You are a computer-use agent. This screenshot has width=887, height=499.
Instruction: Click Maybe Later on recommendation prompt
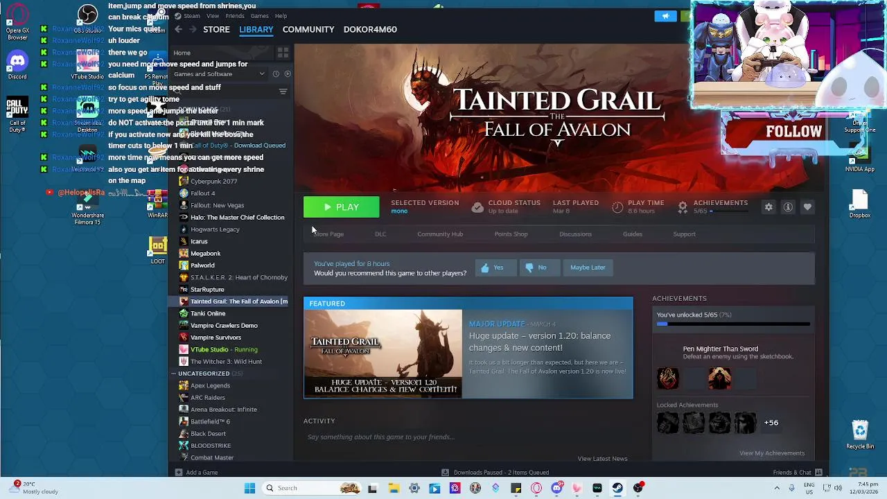(588, 268)
